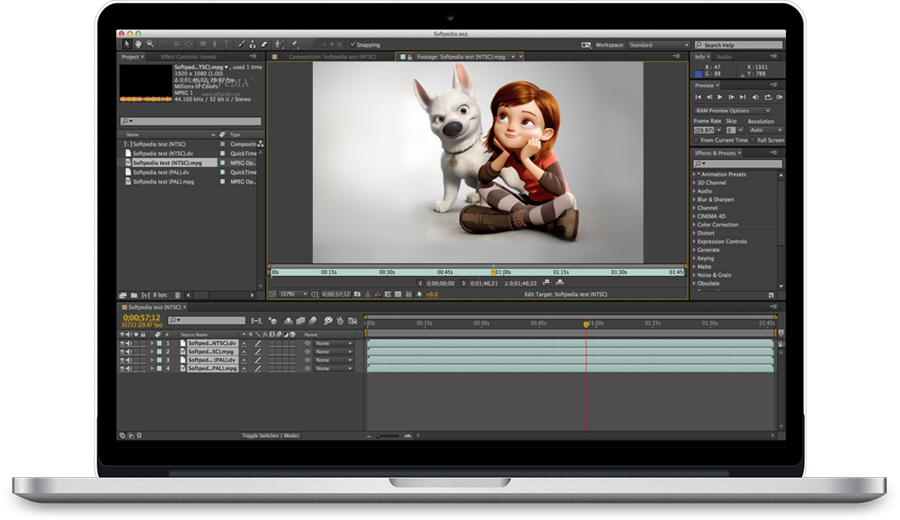Mute audio of layer 1 speaker icon
The width and height of the screenshot is (900, 520).
pyautogui.click(x=129, y=344)
